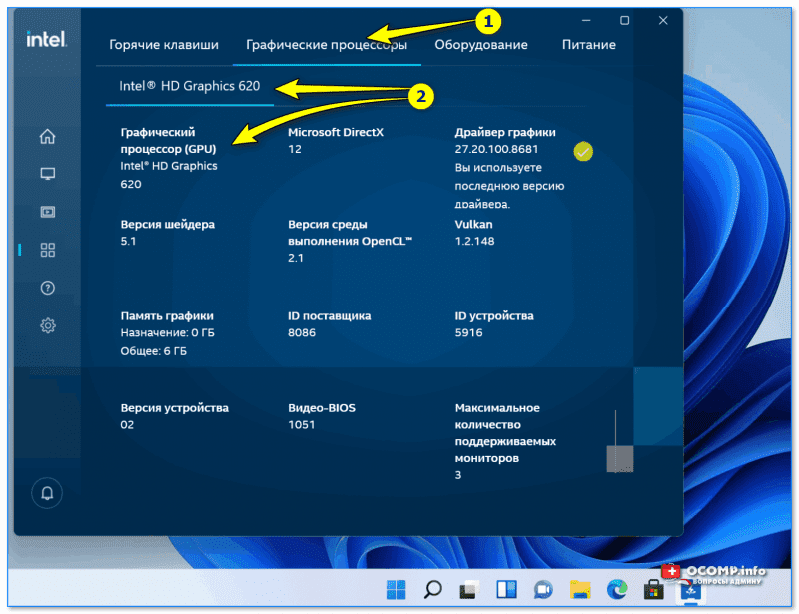Open Task View on the taskbar
799x614 pixels.
click(469, 590)
